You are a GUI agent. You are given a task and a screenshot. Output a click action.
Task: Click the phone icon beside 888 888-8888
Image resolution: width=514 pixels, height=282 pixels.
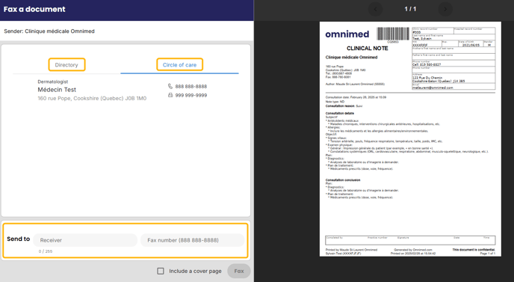170,86
